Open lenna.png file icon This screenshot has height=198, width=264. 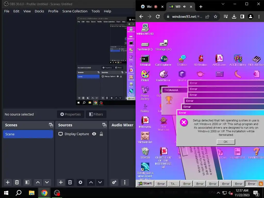click(x=145, y=122)
